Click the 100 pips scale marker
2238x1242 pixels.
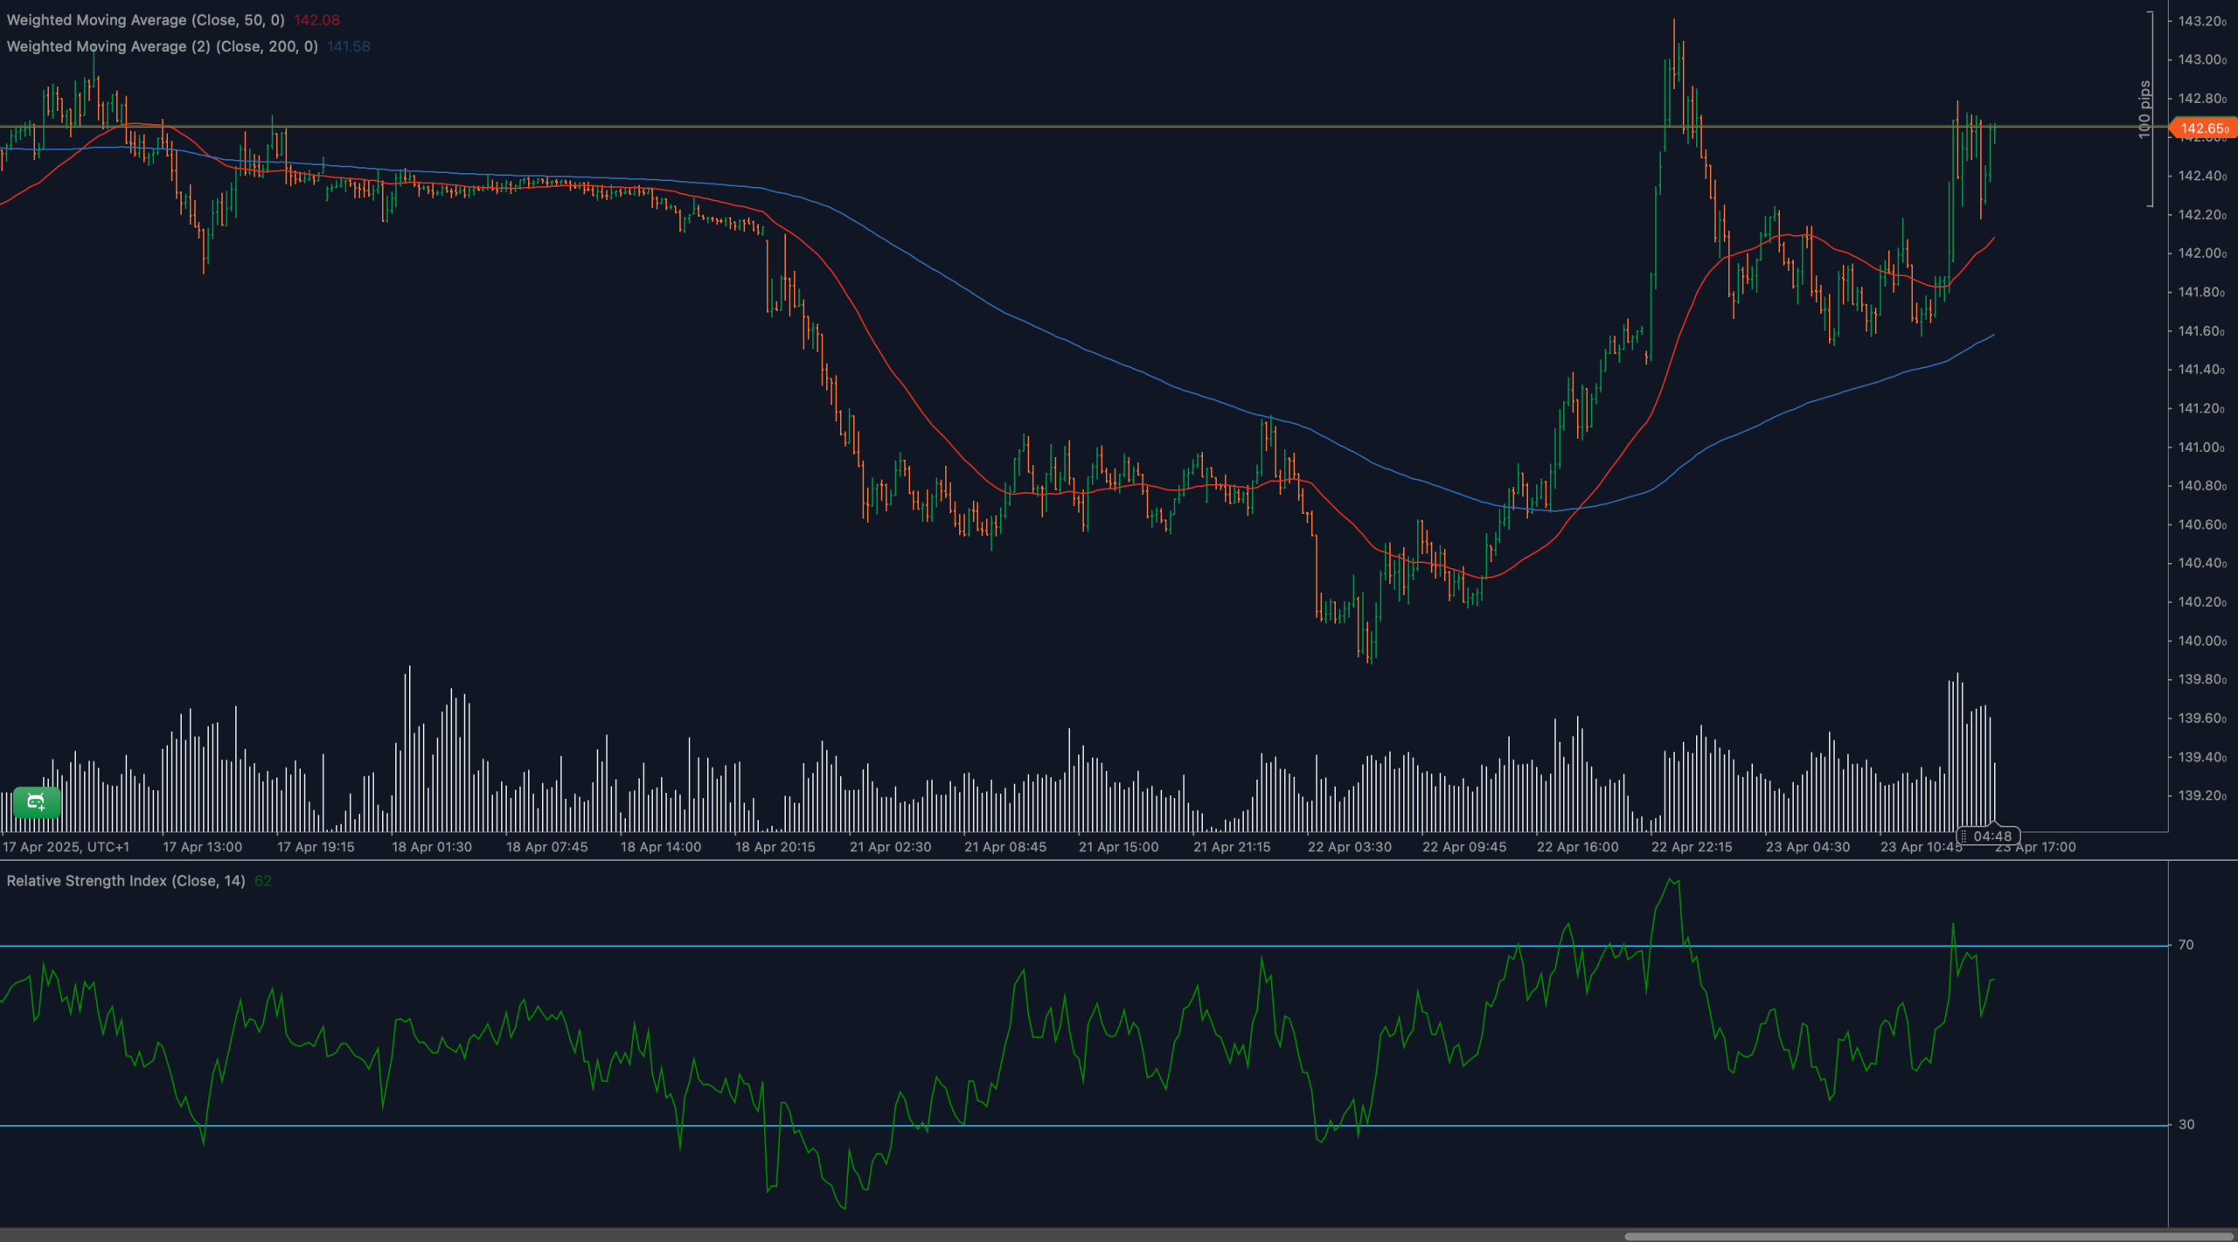pyautogui.click(x=2144, y=109)
